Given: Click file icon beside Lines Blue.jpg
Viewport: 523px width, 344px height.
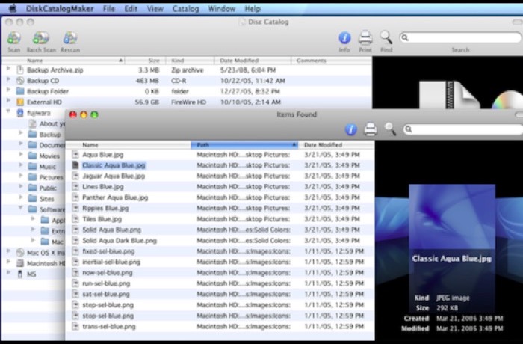Looking at the screenshot, I should point(75,187).
